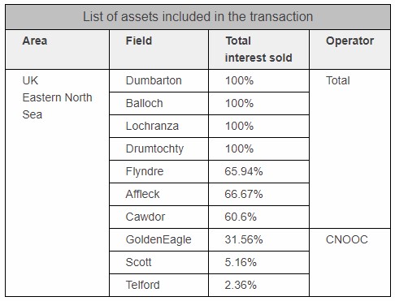This screenshot has height=301, width=395.
Task: Click the 65.94% interest value
Action: point(244,171)
